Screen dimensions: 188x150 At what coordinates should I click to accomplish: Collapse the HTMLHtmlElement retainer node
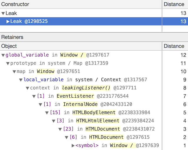(53, 121)
